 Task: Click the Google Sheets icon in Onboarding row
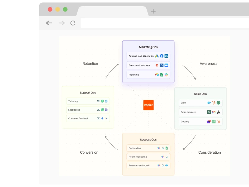tap(167, 148)
